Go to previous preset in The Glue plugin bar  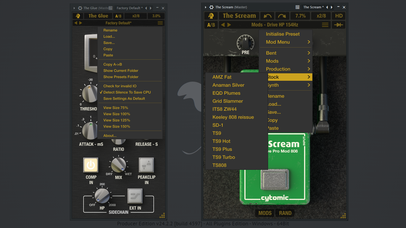pyautogui.click(x=76, y=23)
